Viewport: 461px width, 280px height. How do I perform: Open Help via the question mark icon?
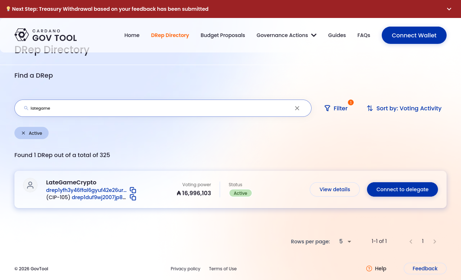[x=369, y=268]
